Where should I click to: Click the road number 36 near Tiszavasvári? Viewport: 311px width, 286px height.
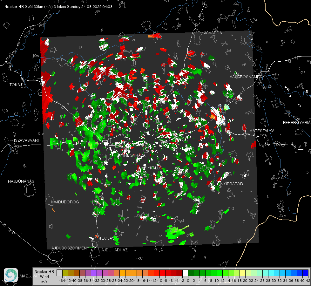[x=20, y=146]
